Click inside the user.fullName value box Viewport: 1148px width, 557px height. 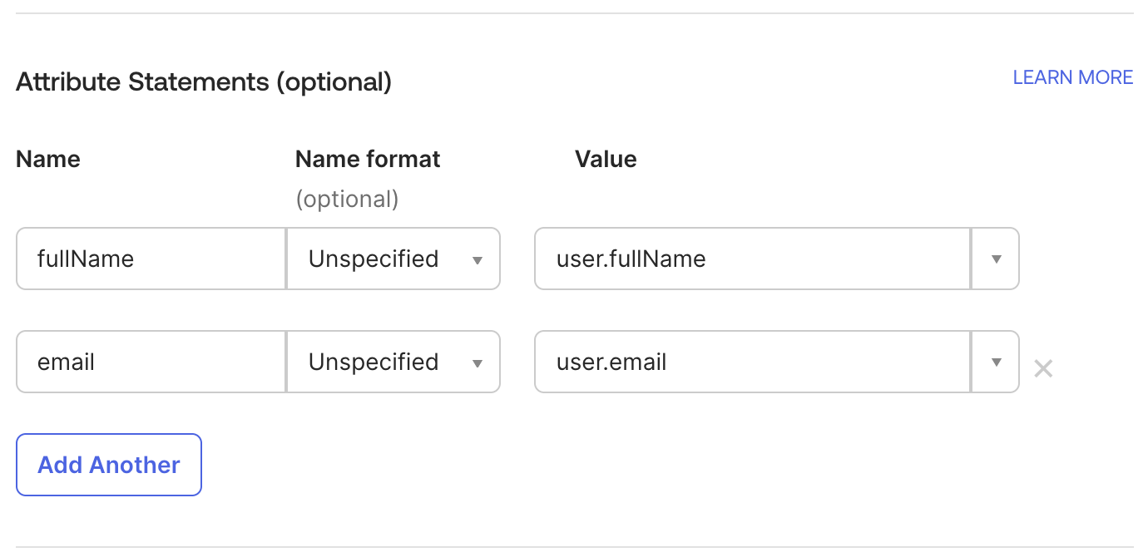749,259
